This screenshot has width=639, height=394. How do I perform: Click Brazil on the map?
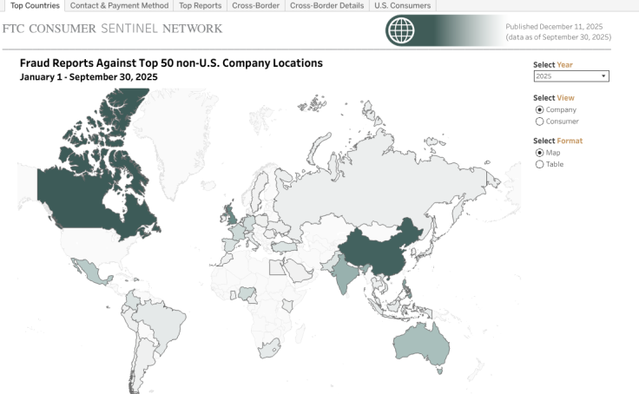[163, 322]
